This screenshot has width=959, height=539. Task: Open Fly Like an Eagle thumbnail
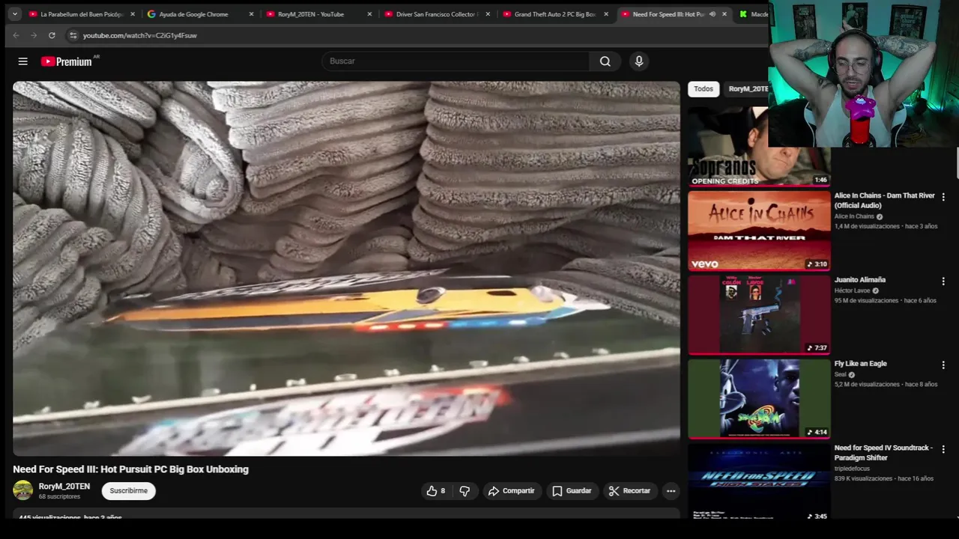[759, 398]
